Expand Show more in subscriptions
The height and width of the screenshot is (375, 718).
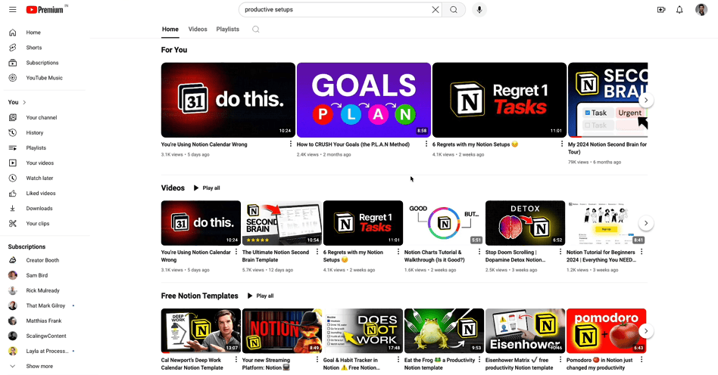tap(39, 366)
